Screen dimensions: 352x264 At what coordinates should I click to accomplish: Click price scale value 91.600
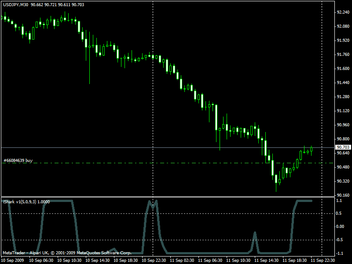(343, 69)
